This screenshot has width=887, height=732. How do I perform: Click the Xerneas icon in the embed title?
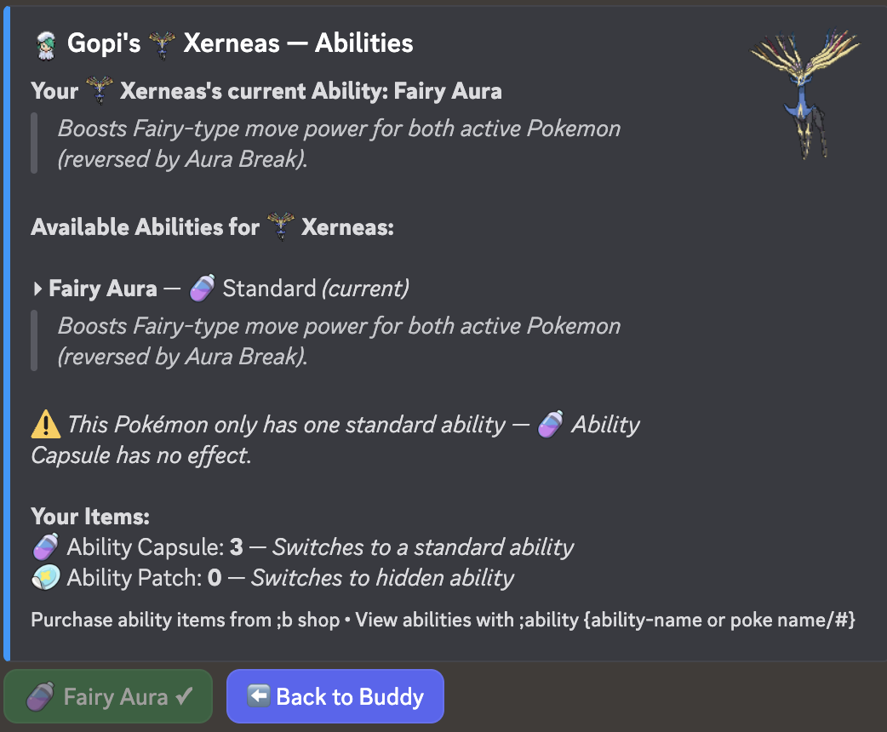[x=162, y=43]
